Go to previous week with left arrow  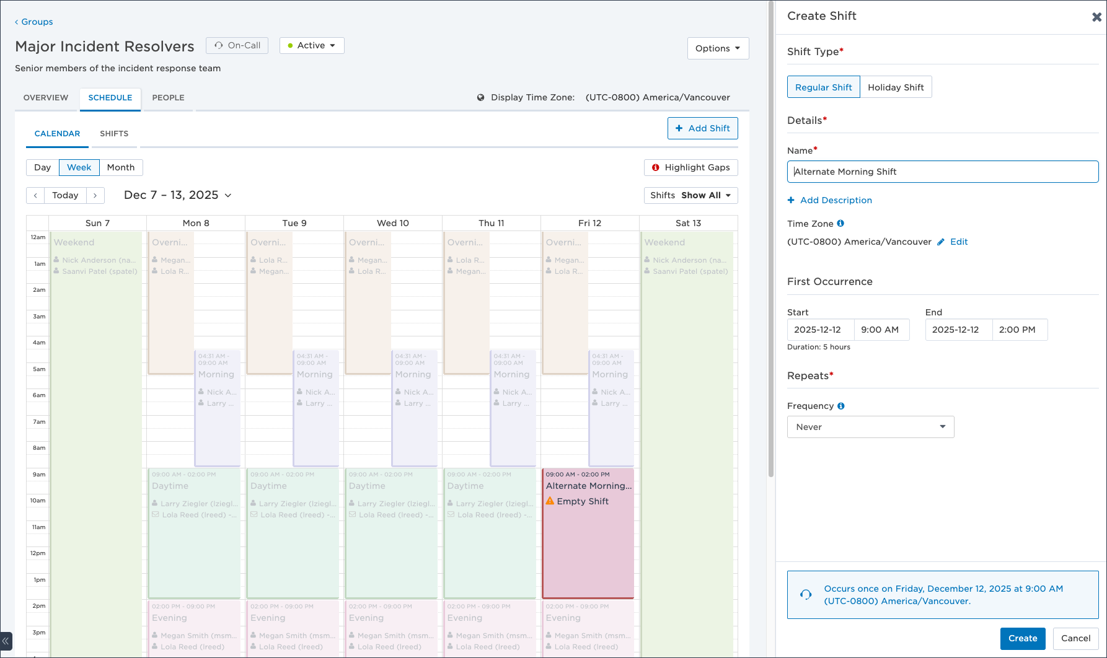click(x=36, y=195)
